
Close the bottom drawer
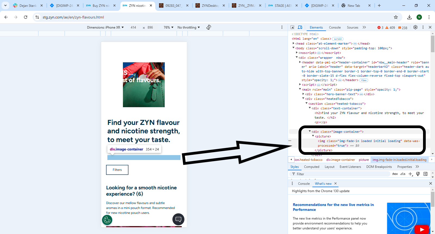pyautogui.click(x=431, y=184)
